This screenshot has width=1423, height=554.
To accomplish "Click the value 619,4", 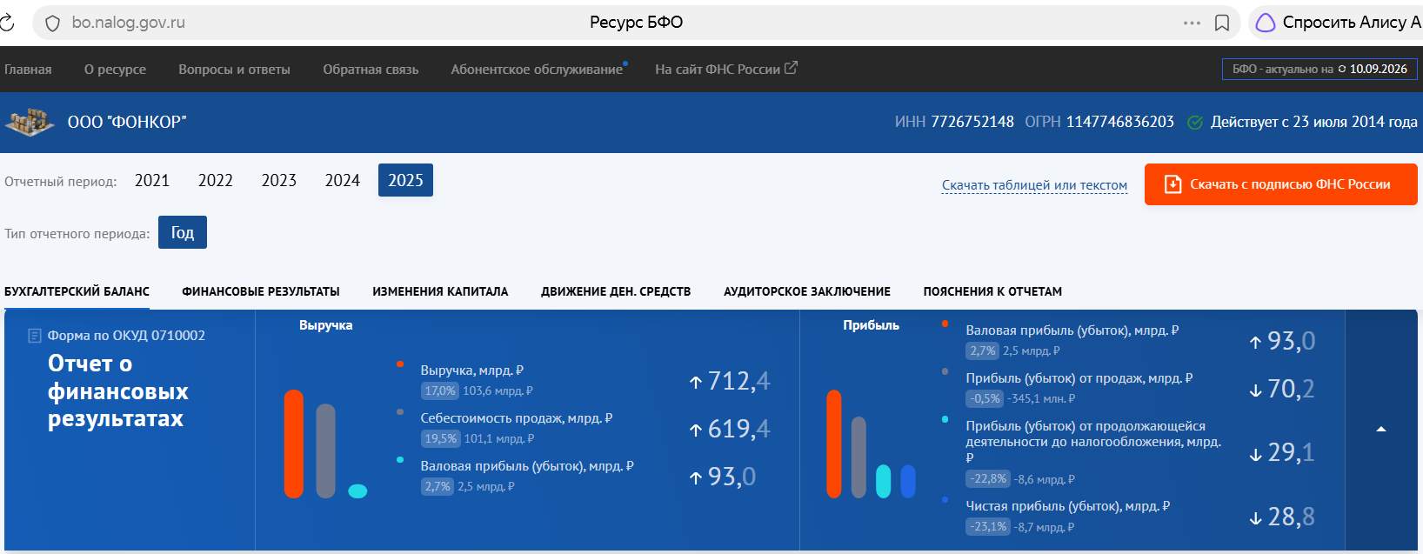I will (738, 429).
